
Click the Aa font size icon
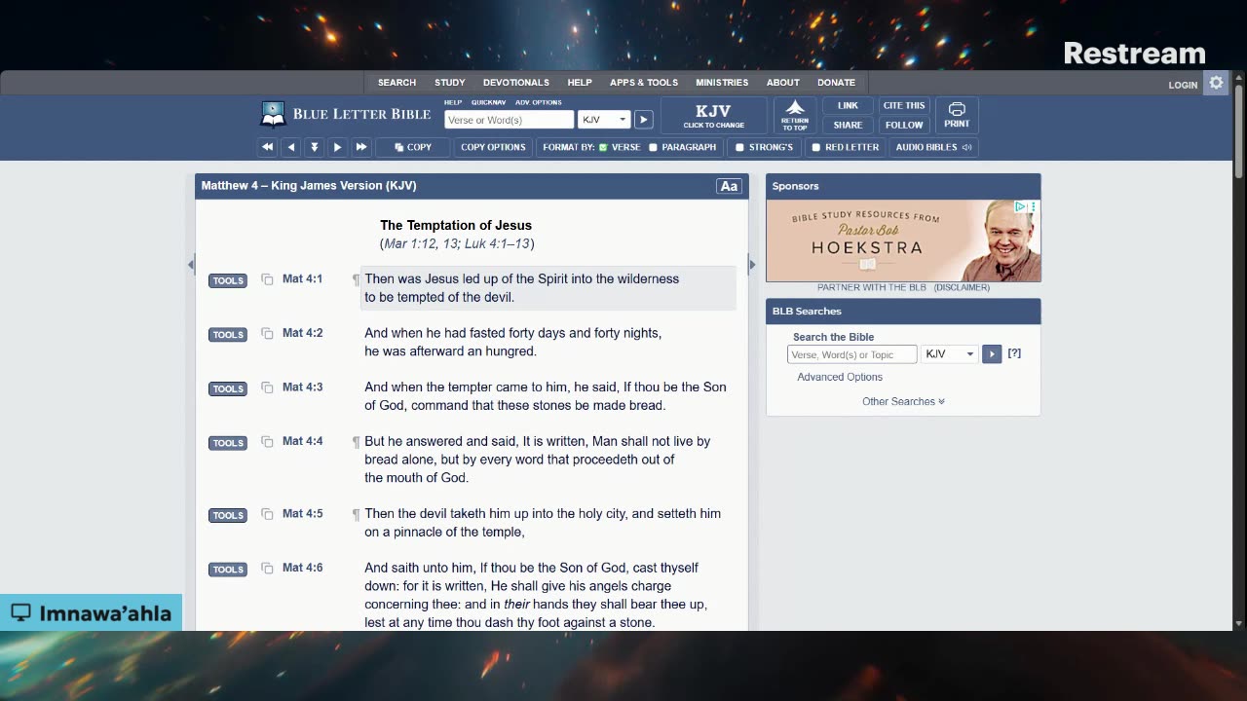pyautogui.click(x=728, y=186)
